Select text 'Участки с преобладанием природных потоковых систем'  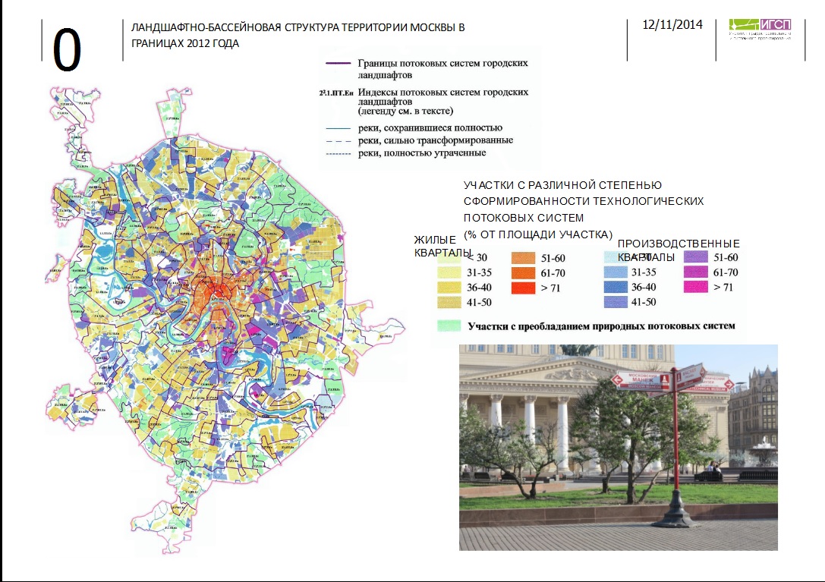[x=601, y=326]
